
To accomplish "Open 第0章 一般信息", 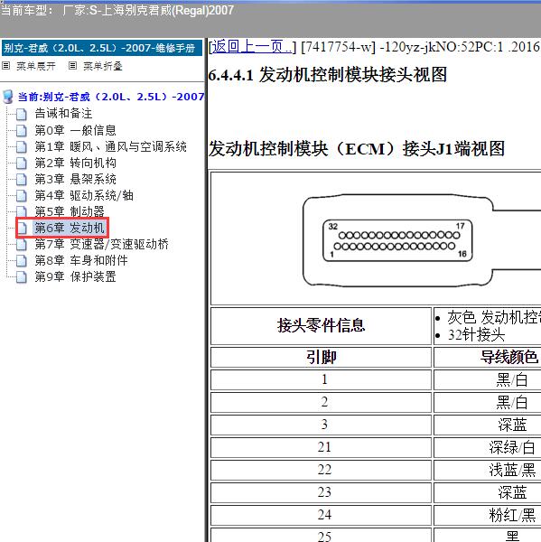I will click(x=75, y=130).
